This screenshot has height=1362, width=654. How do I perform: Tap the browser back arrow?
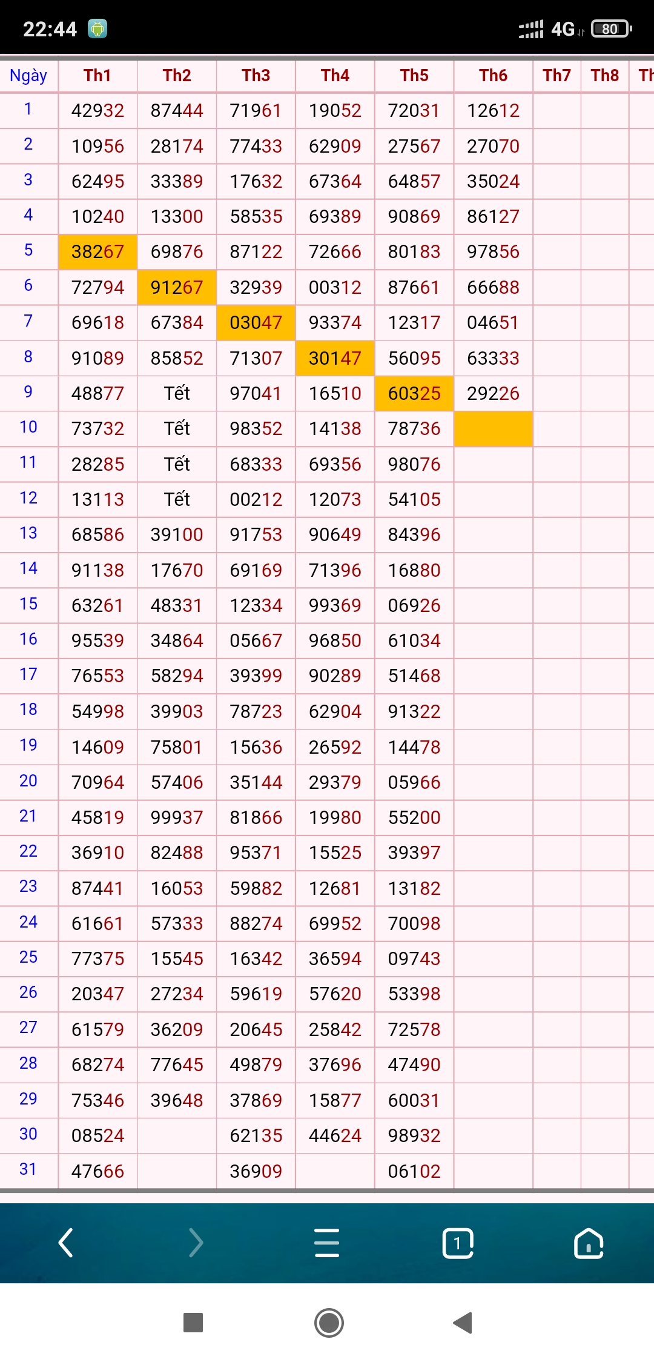(66, 1243)
